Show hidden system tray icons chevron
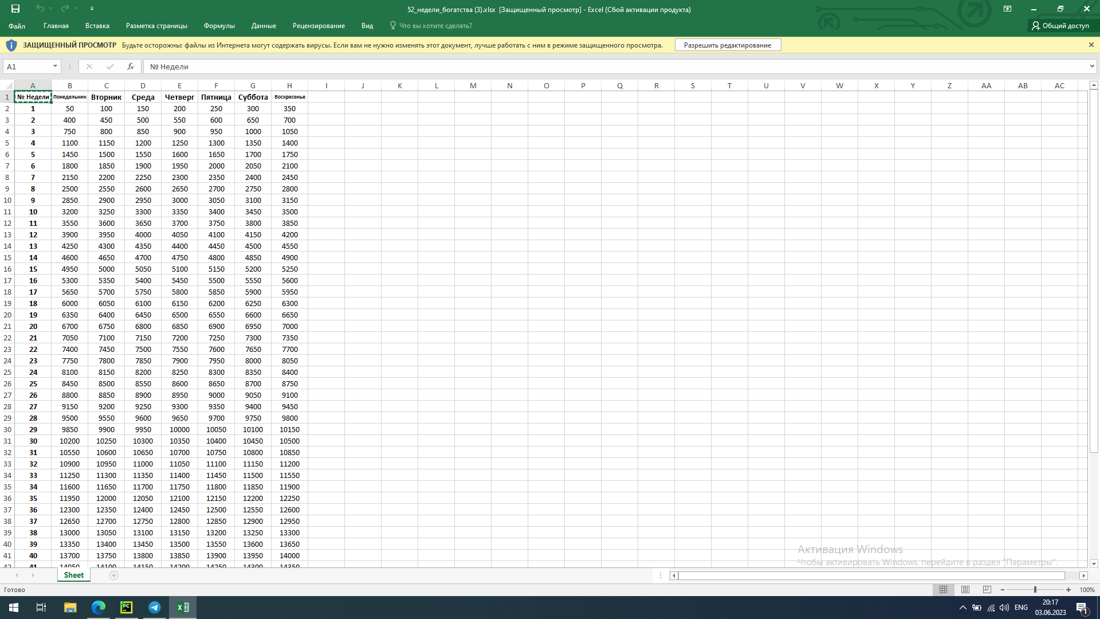This screenshot has height=619, width=1100. [x=962, y=608]
